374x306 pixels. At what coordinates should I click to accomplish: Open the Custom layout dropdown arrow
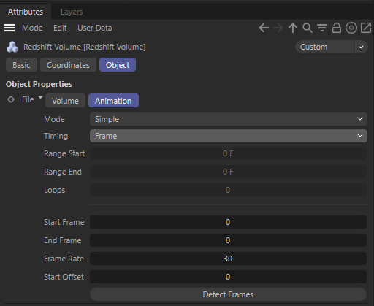[361, 47]
